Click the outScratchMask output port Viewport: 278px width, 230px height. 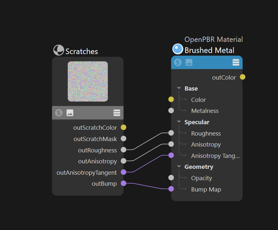click(123, 138)
